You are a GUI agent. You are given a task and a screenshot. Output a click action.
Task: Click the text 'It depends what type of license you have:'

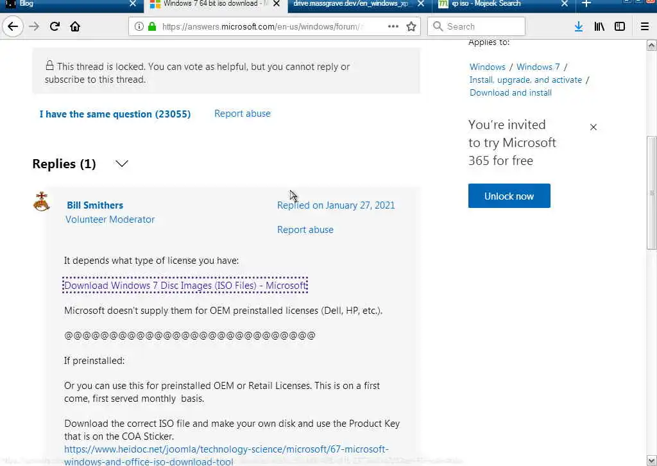coord(151,261)
